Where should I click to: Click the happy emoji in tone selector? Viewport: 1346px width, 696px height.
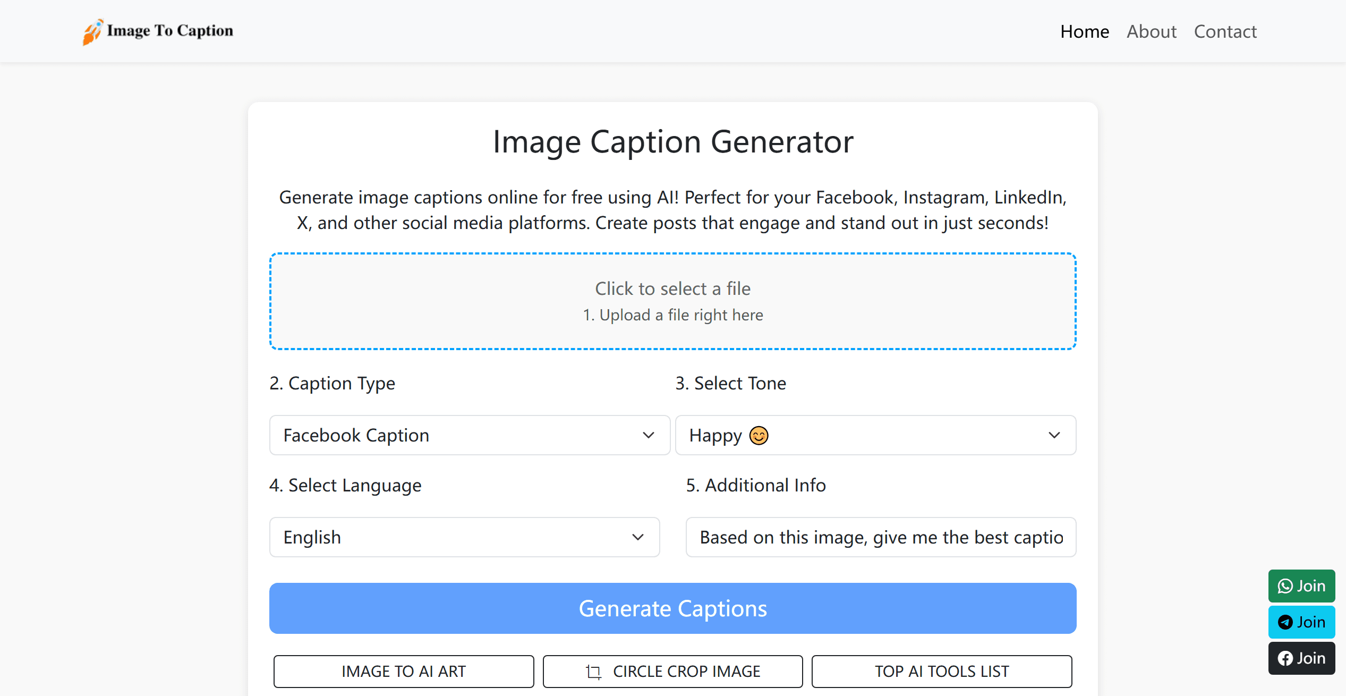coord(759,436)
